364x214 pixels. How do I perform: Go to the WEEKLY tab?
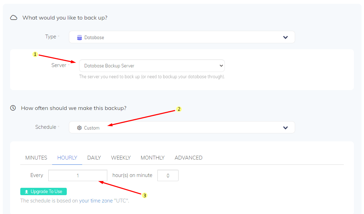[121, 158]
